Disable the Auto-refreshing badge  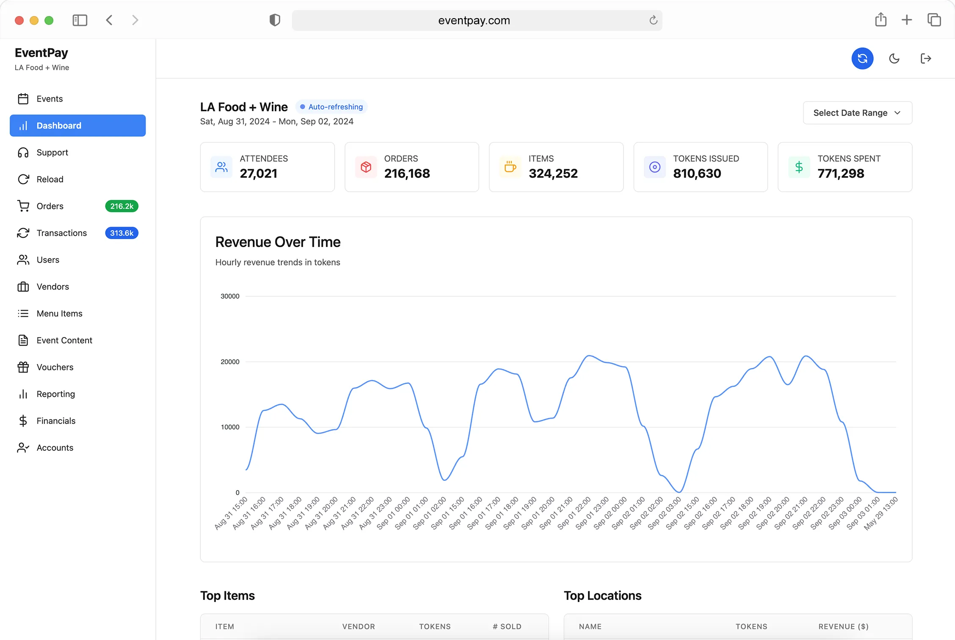pyautogui.click(x=331, y=107)
